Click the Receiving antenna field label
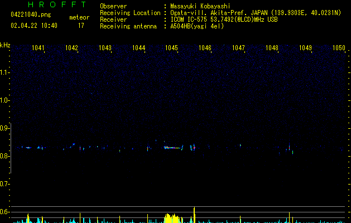This screenshot has height=223, width=351. click(x=128, y=26)
